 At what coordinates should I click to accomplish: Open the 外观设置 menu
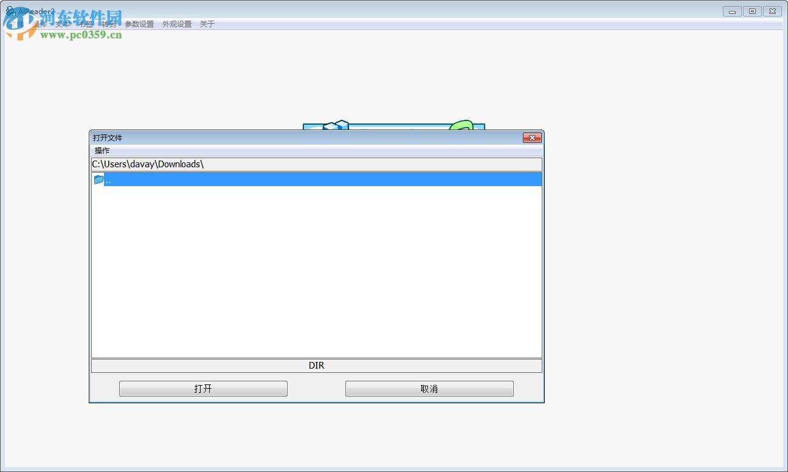[176, 24]
